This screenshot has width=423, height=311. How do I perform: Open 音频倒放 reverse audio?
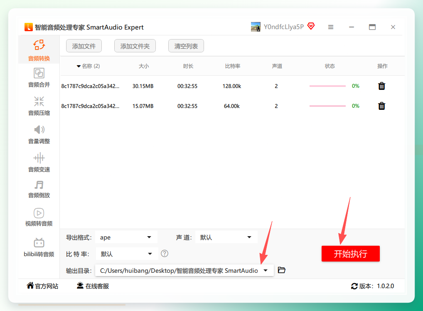pos(39,189)
